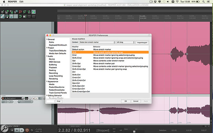Select the Default action modifier row
Viewport: 213px width, 133px height.
pos(110,49)
